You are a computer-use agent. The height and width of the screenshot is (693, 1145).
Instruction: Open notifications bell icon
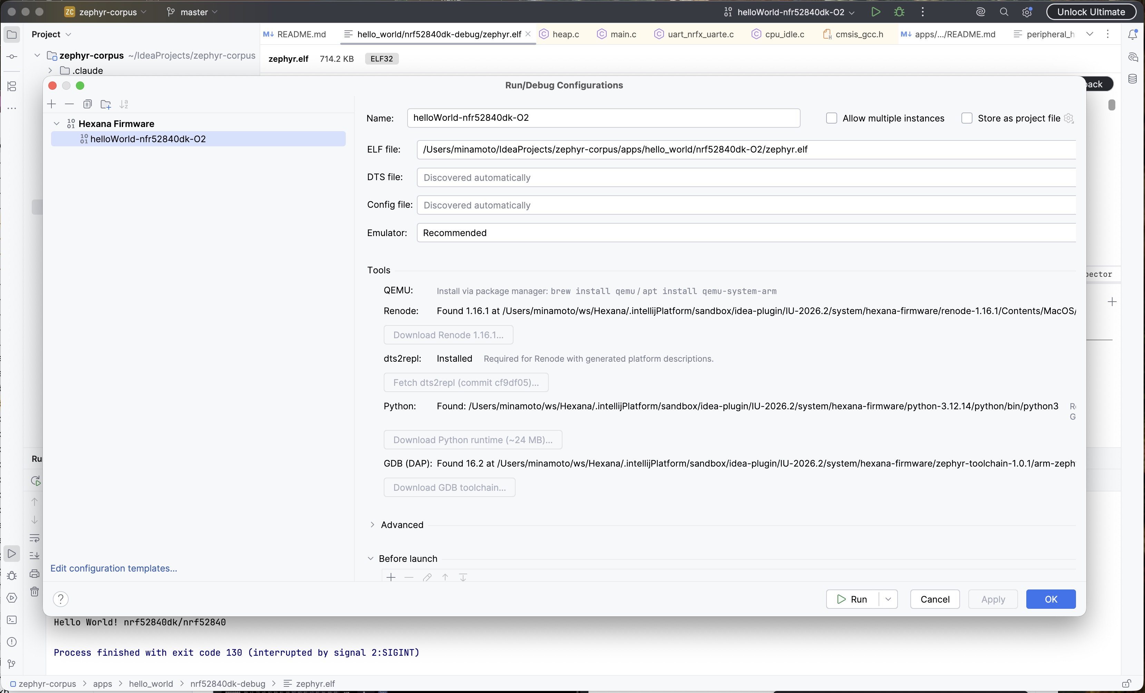(x=1133, y=35)
